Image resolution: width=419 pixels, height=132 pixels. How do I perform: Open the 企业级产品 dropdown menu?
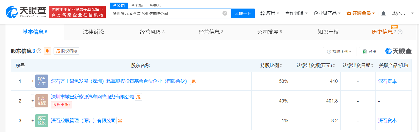pyautogui.click(x=327, y=13)
